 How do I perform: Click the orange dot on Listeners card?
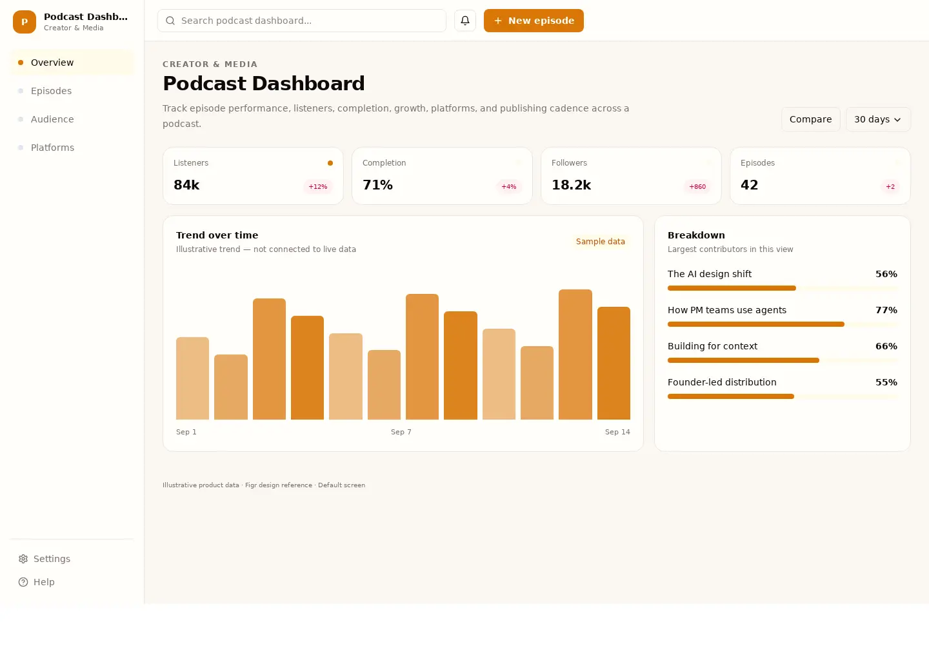coord(330,163)
